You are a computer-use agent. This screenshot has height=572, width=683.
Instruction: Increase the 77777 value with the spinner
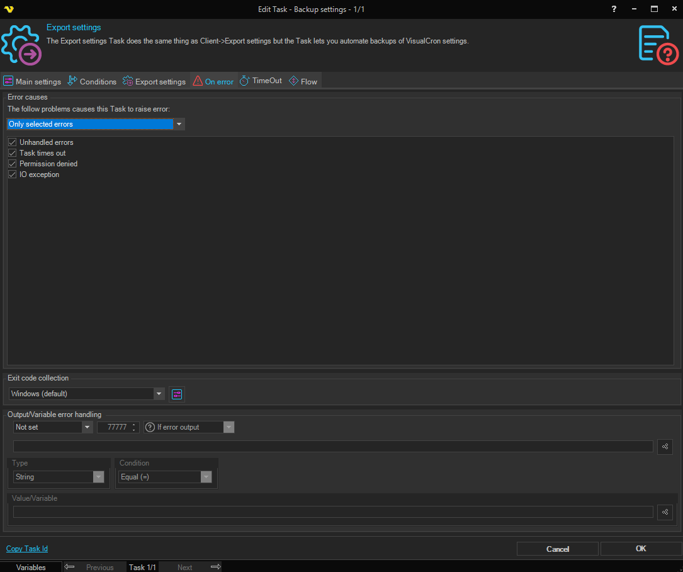click(133, 425)
